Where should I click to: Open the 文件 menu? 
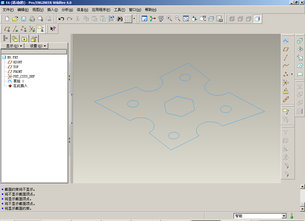8,10
